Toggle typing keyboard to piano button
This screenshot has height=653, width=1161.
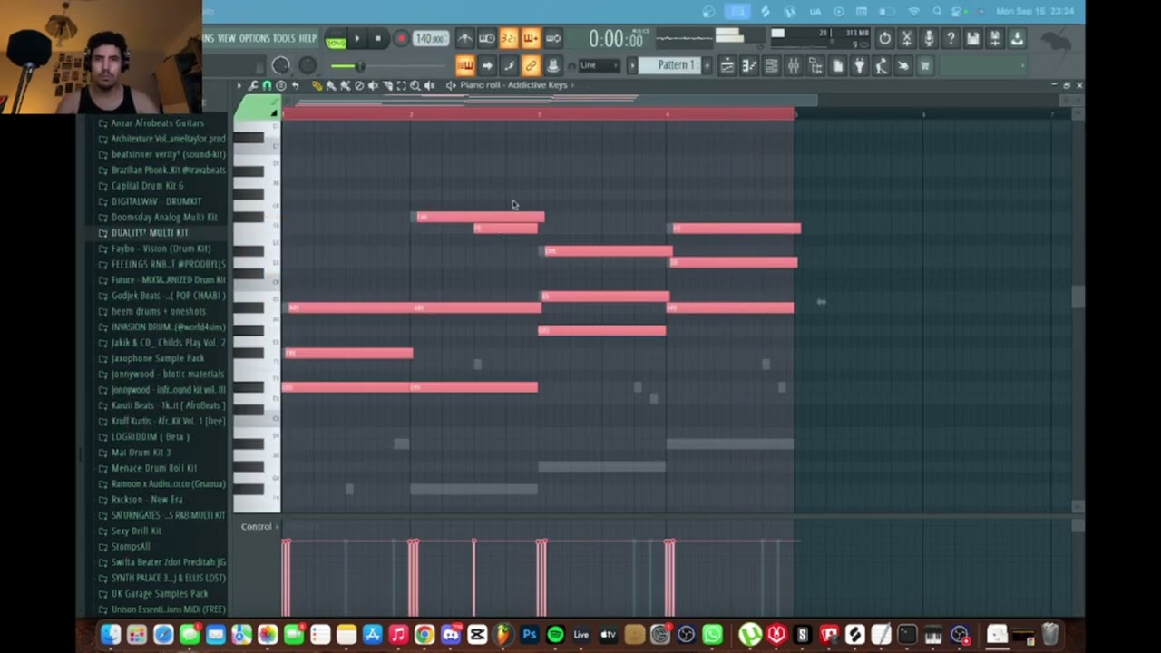coord(465,65)
